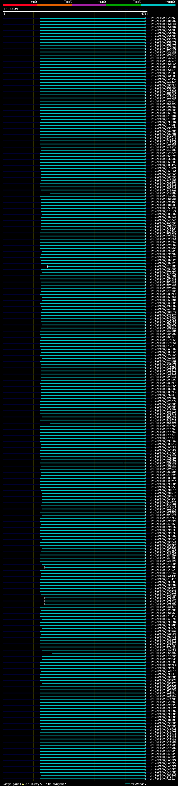The height and width of the screenshot is (786, 178).
Task: Select the UniRef100_O80407 label
Action: click(163, 775)
